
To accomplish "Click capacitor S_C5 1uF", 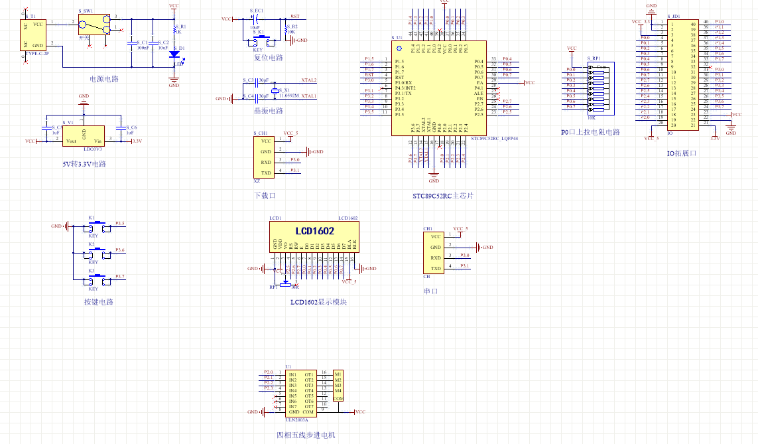I will click(46, 129).
